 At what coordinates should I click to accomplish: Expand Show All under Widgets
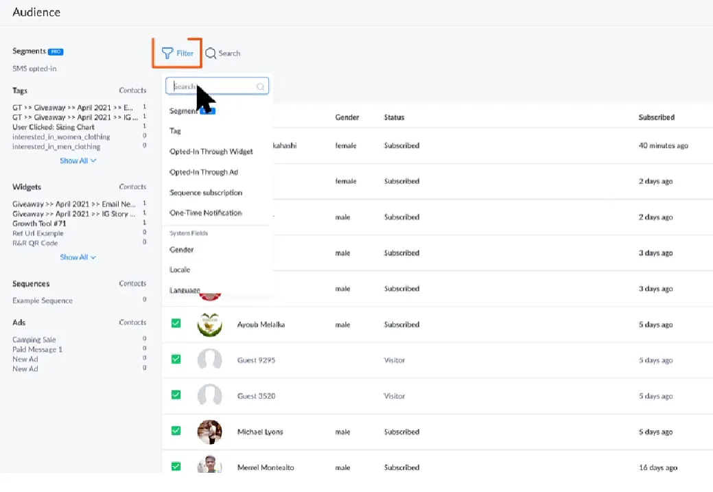click(x=78, y=257)
